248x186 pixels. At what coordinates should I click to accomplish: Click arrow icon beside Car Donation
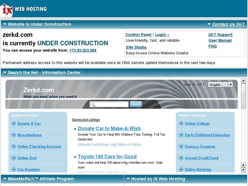[x=14, y=169]
